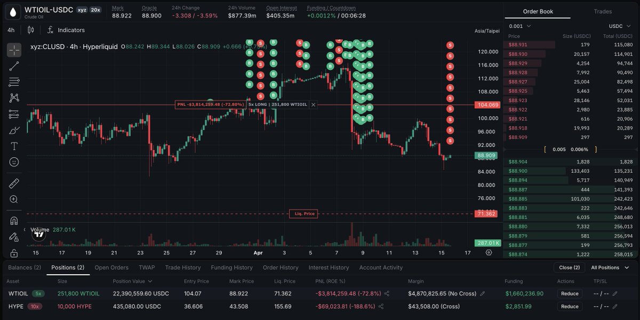Open the emoji icons tool
This screenshot has width=640, height=320.
coord(14,162)
